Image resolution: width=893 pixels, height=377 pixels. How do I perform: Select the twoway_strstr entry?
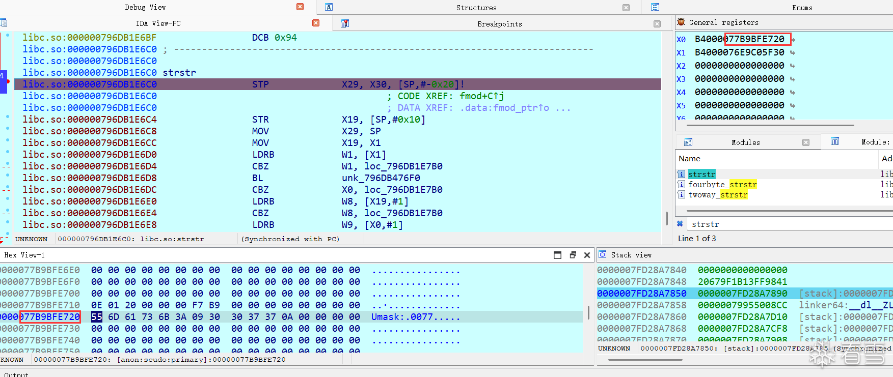coord(718,194)
